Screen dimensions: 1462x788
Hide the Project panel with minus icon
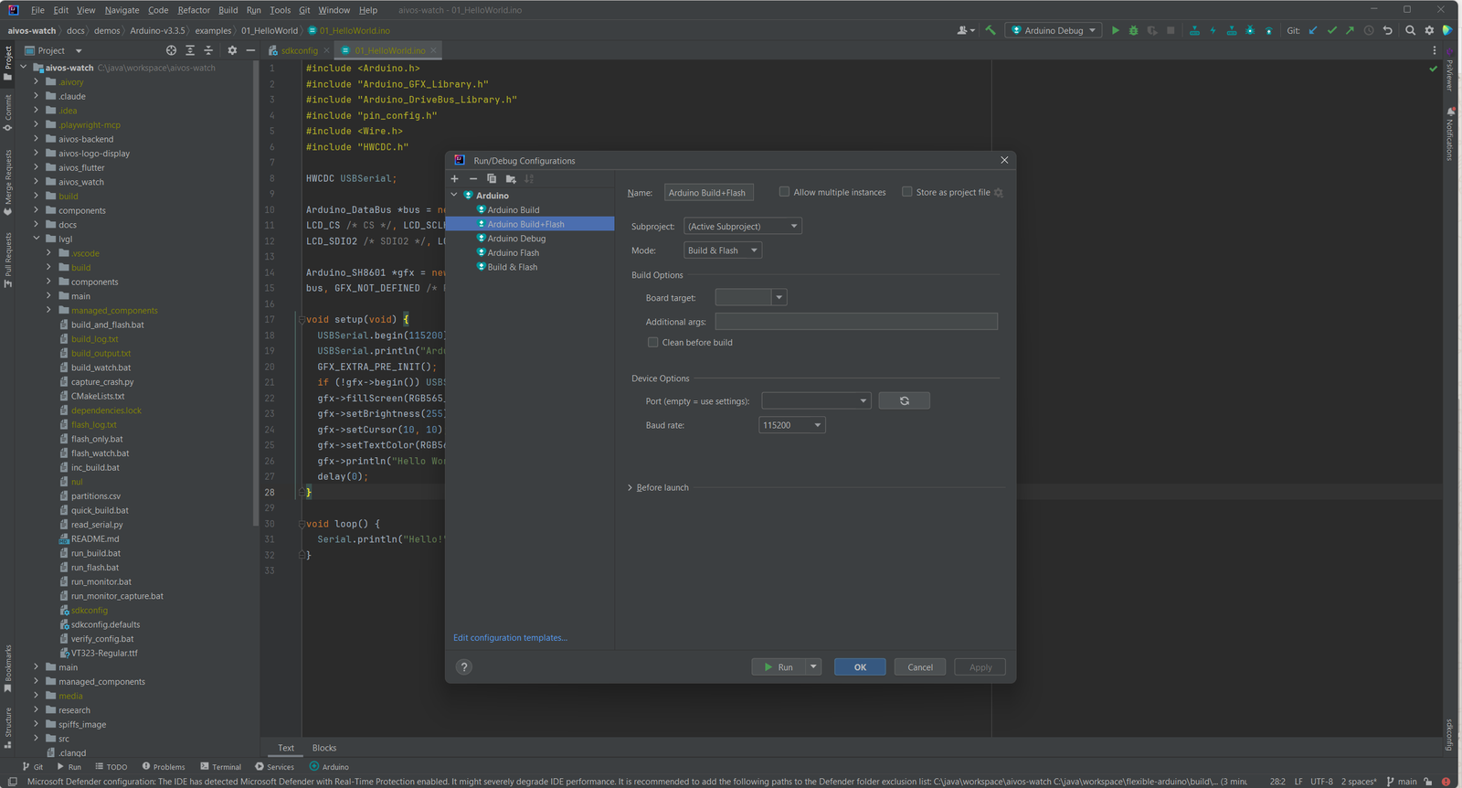coord(250,50)
